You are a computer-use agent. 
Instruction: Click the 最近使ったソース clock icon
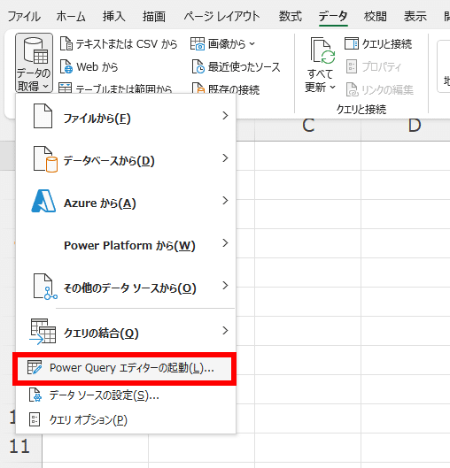tap(198, 66)
